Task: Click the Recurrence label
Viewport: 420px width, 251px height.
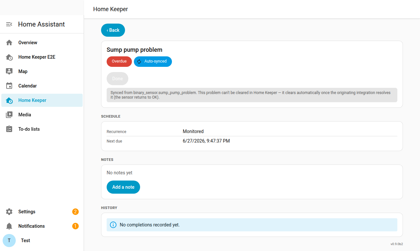Action: point(116,132)
